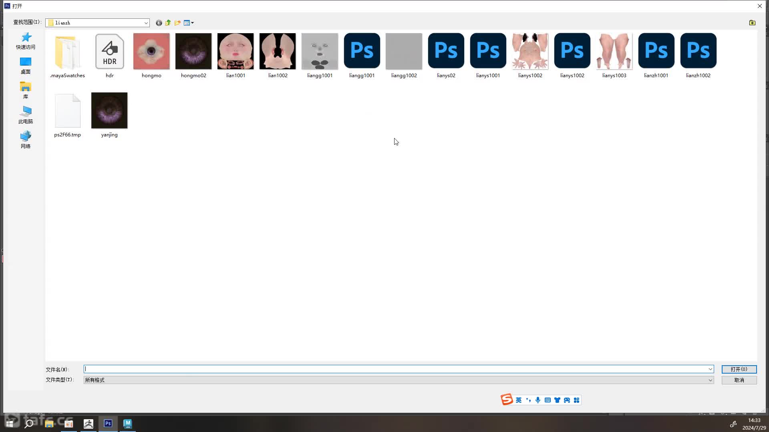Select the lianys1002 Photoshop file
Viewport: 769px width, 432px height.
(572, 56)
